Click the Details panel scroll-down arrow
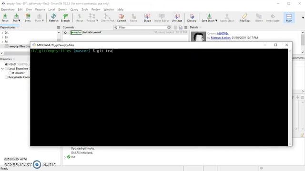The image size is (305, 171). [303, 52]
